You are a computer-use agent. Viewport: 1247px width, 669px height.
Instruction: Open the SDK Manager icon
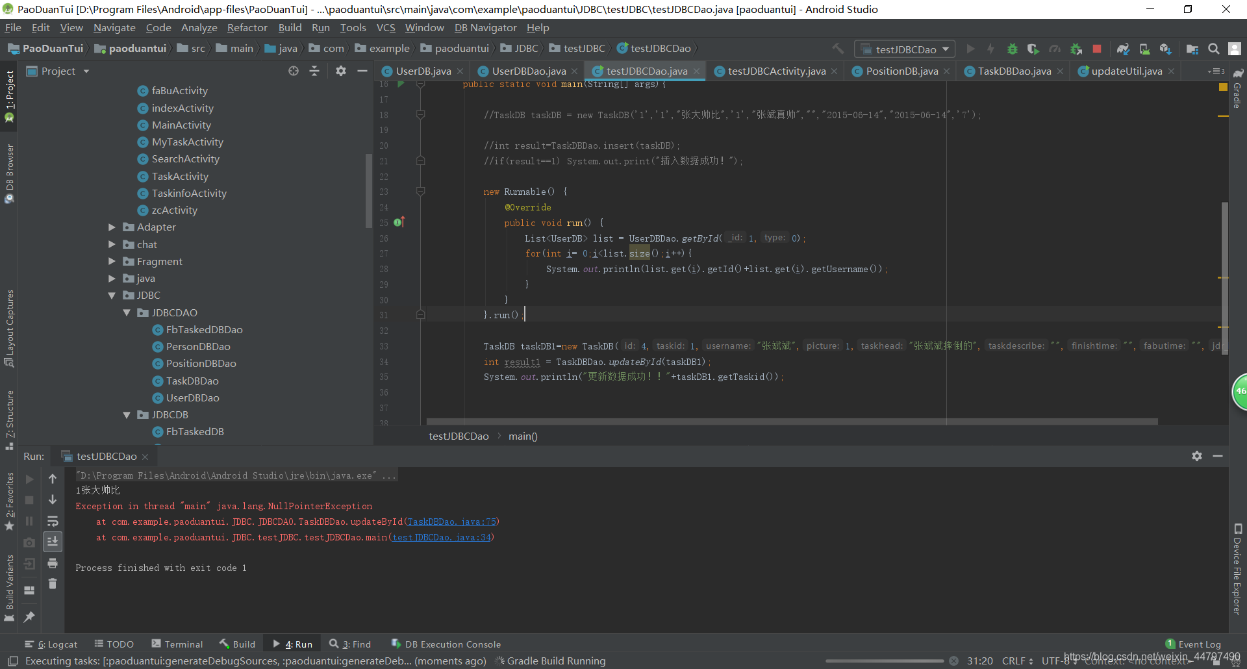click(x=1165, y=49)
